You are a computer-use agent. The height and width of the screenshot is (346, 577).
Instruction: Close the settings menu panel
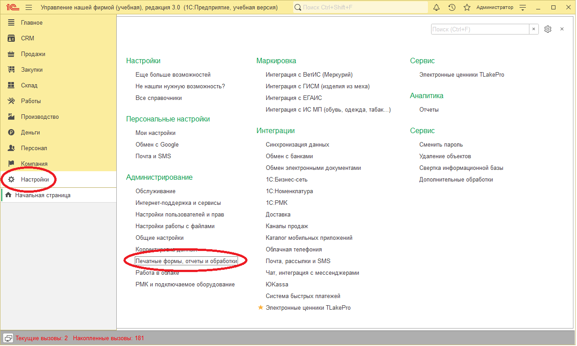coord(562,29)
